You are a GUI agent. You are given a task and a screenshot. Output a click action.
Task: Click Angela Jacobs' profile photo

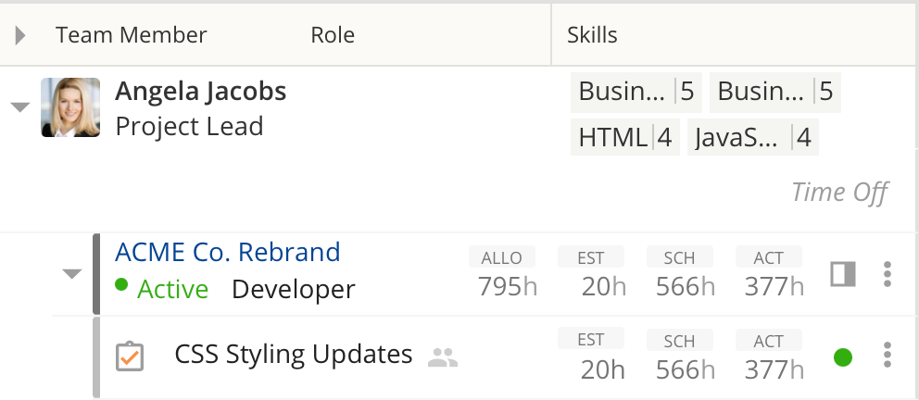click(x=70, y=107)
